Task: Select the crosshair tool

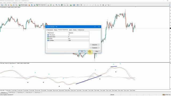Action: pyautogui.click(x=84, y=5)
